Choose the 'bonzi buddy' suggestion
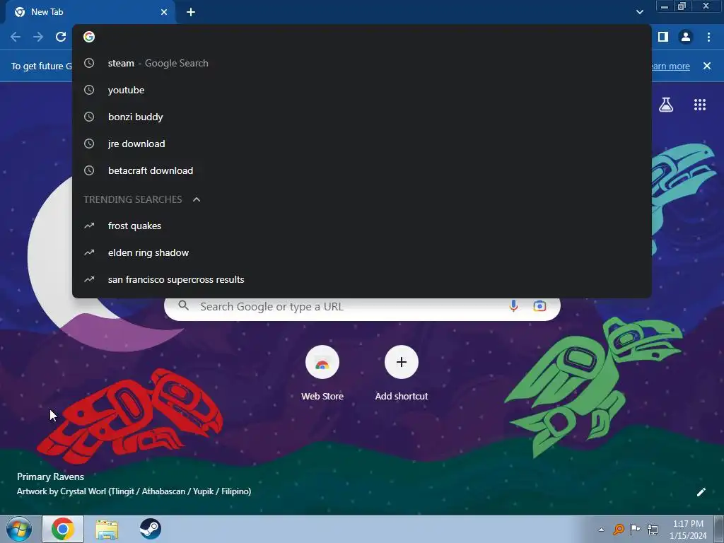Screen dimensions: 724x543 362,117
